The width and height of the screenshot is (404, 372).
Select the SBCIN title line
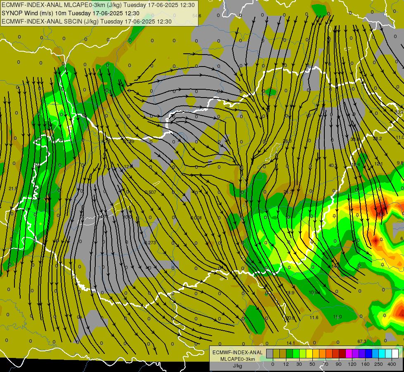(x=87, y=21)
